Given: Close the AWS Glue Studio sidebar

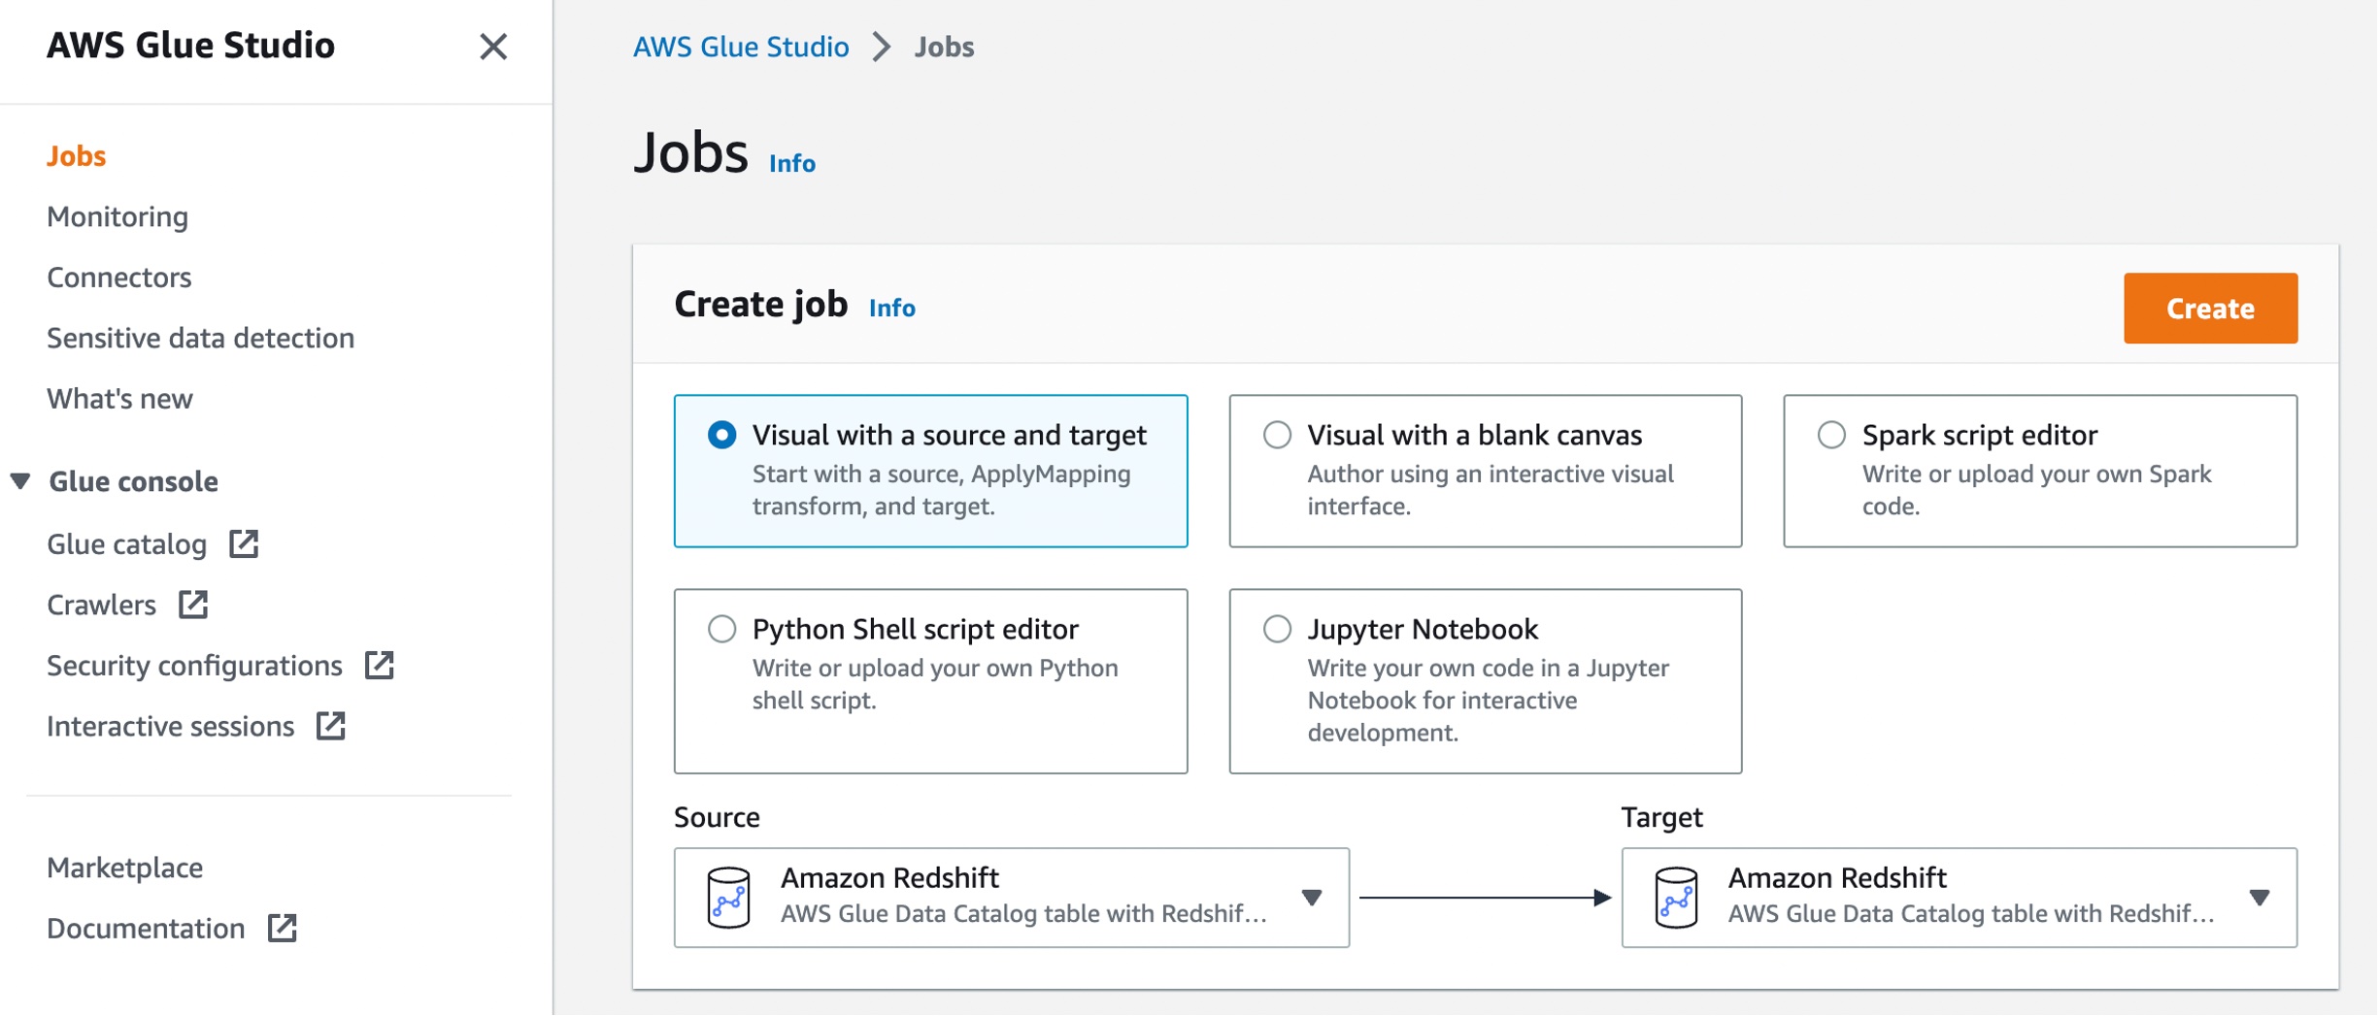Looking at the screenshot, I should (493, 47).
